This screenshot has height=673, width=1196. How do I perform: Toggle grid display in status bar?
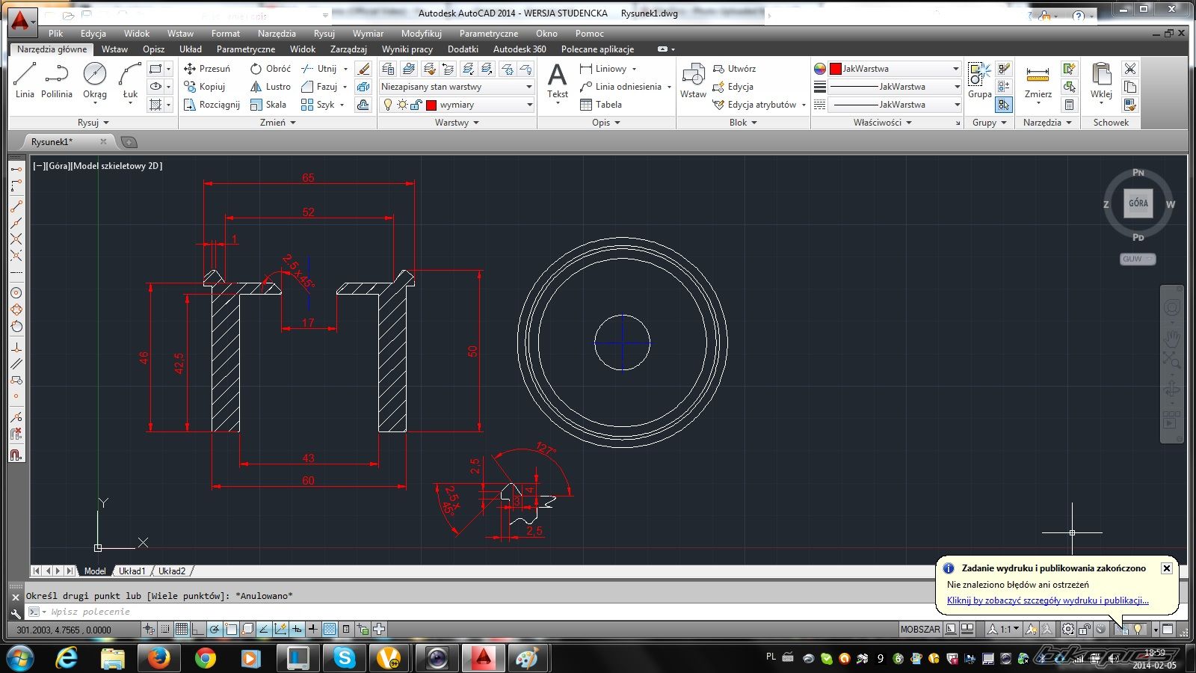[x=182, y=630]
